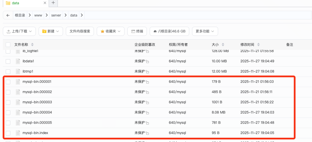Open the 更多功能 dropdown
Viewport: 312px width, 142px height.
point(205,31)
